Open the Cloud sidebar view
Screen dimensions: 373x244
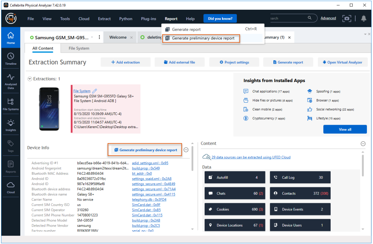click(x=11, y=188)
